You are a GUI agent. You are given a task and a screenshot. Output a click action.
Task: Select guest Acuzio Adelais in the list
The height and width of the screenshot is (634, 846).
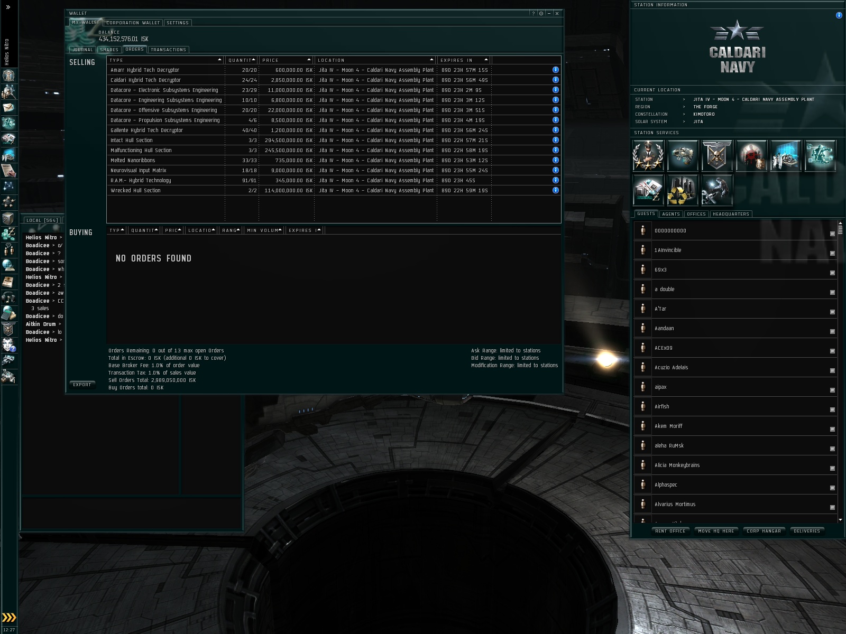click(735, 368)
